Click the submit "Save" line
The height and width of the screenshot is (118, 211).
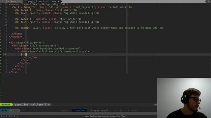89,28
